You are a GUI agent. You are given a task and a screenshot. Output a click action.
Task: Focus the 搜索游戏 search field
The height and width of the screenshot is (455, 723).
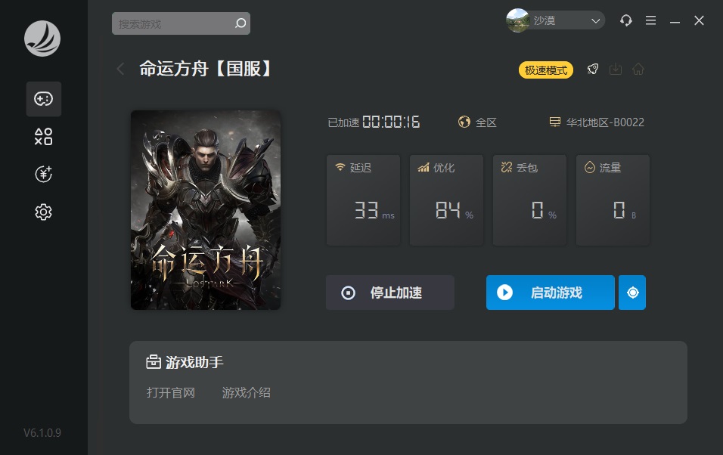point(181,23)
